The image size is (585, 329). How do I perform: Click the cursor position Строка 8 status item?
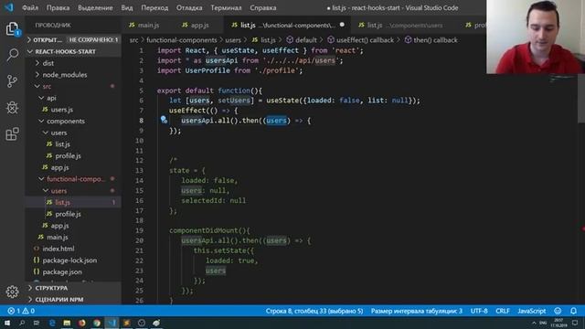(x=314, y=311)
